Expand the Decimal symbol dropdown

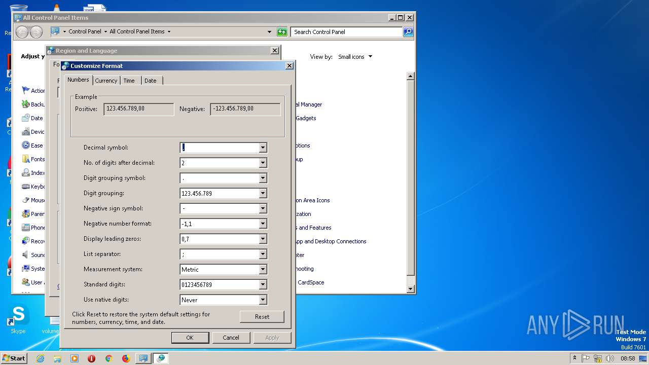[263, 148]
